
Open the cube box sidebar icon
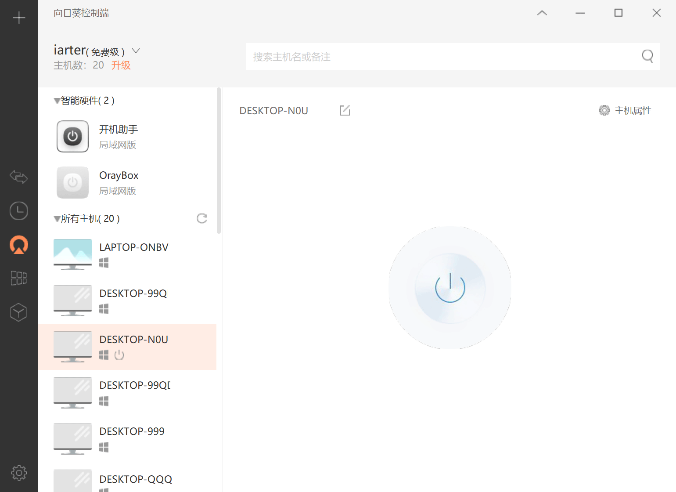coord(19,312)
